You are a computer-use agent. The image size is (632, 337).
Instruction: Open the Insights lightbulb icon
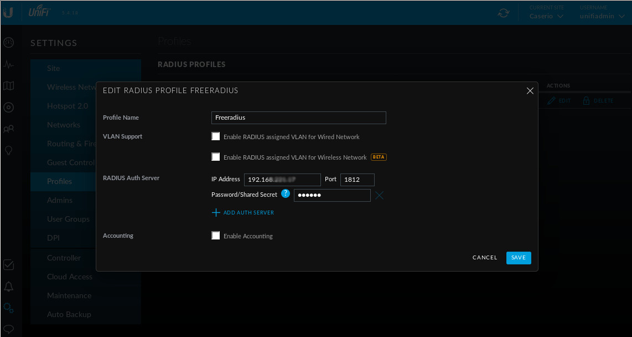click(8, 151)
